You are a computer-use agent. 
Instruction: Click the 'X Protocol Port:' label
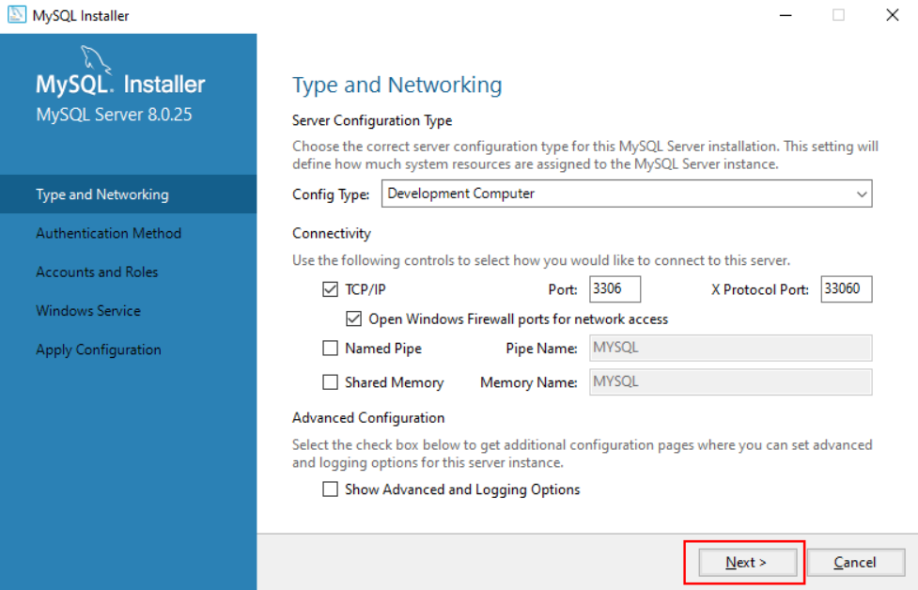(x=759, y=289)
